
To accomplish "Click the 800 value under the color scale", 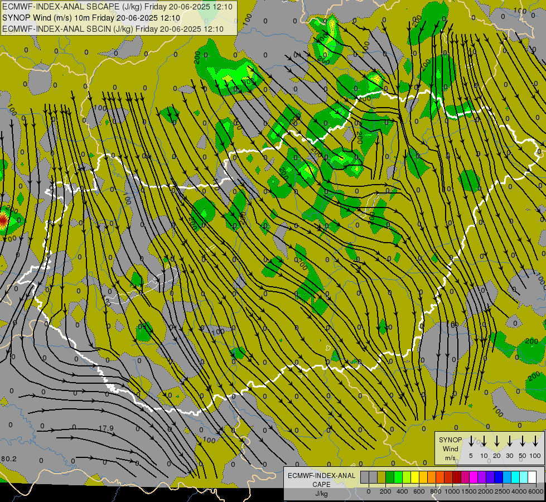I will point(436,491).
